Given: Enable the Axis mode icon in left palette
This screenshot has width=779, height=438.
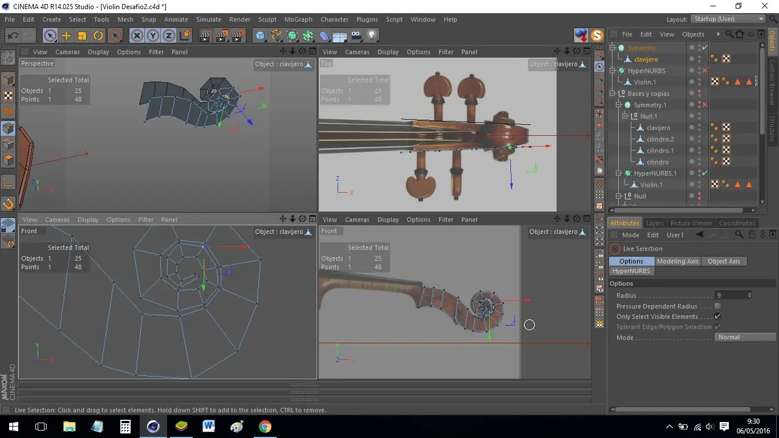Looking at the screenshot, I should [x=8, y=182].
